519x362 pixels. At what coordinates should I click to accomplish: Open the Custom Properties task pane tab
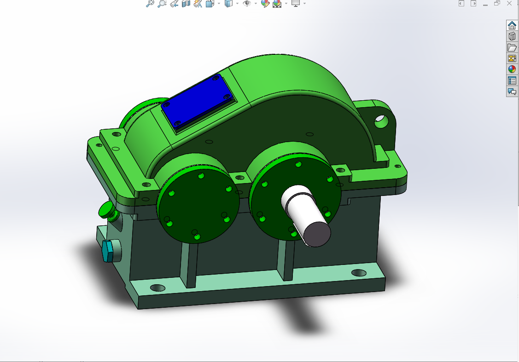coord(512,80)
